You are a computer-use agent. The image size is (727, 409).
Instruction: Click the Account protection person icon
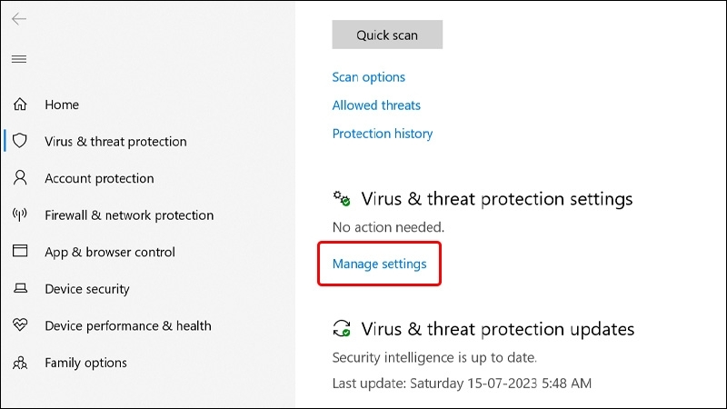pos(20,178)
